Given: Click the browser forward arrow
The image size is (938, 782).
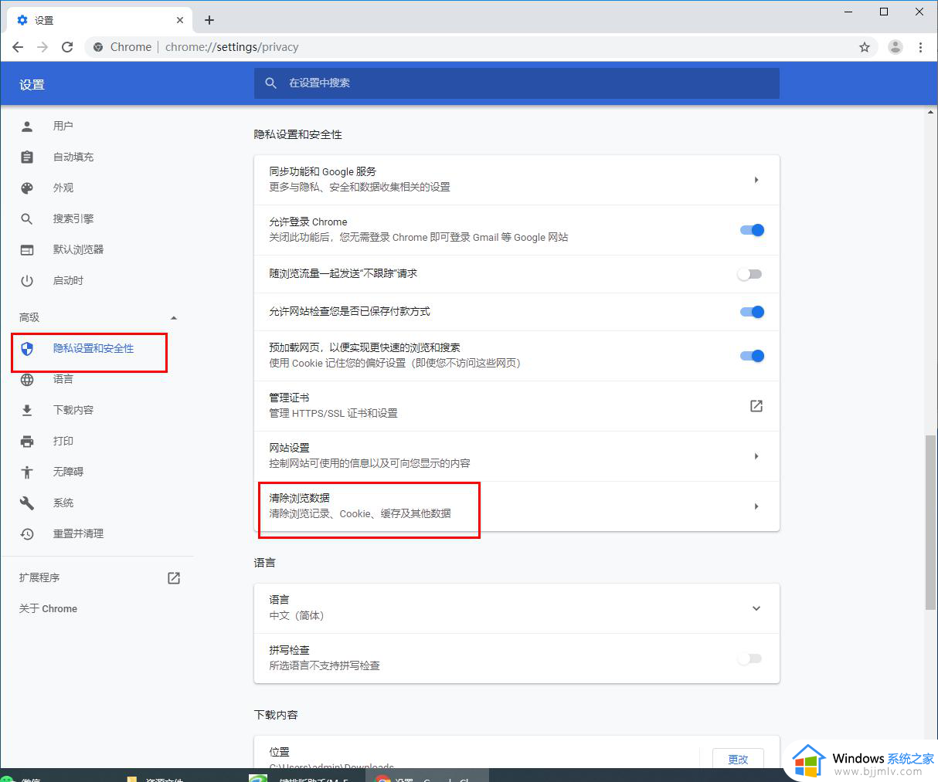Looking at the screenshot, I should tap(42, 47).
